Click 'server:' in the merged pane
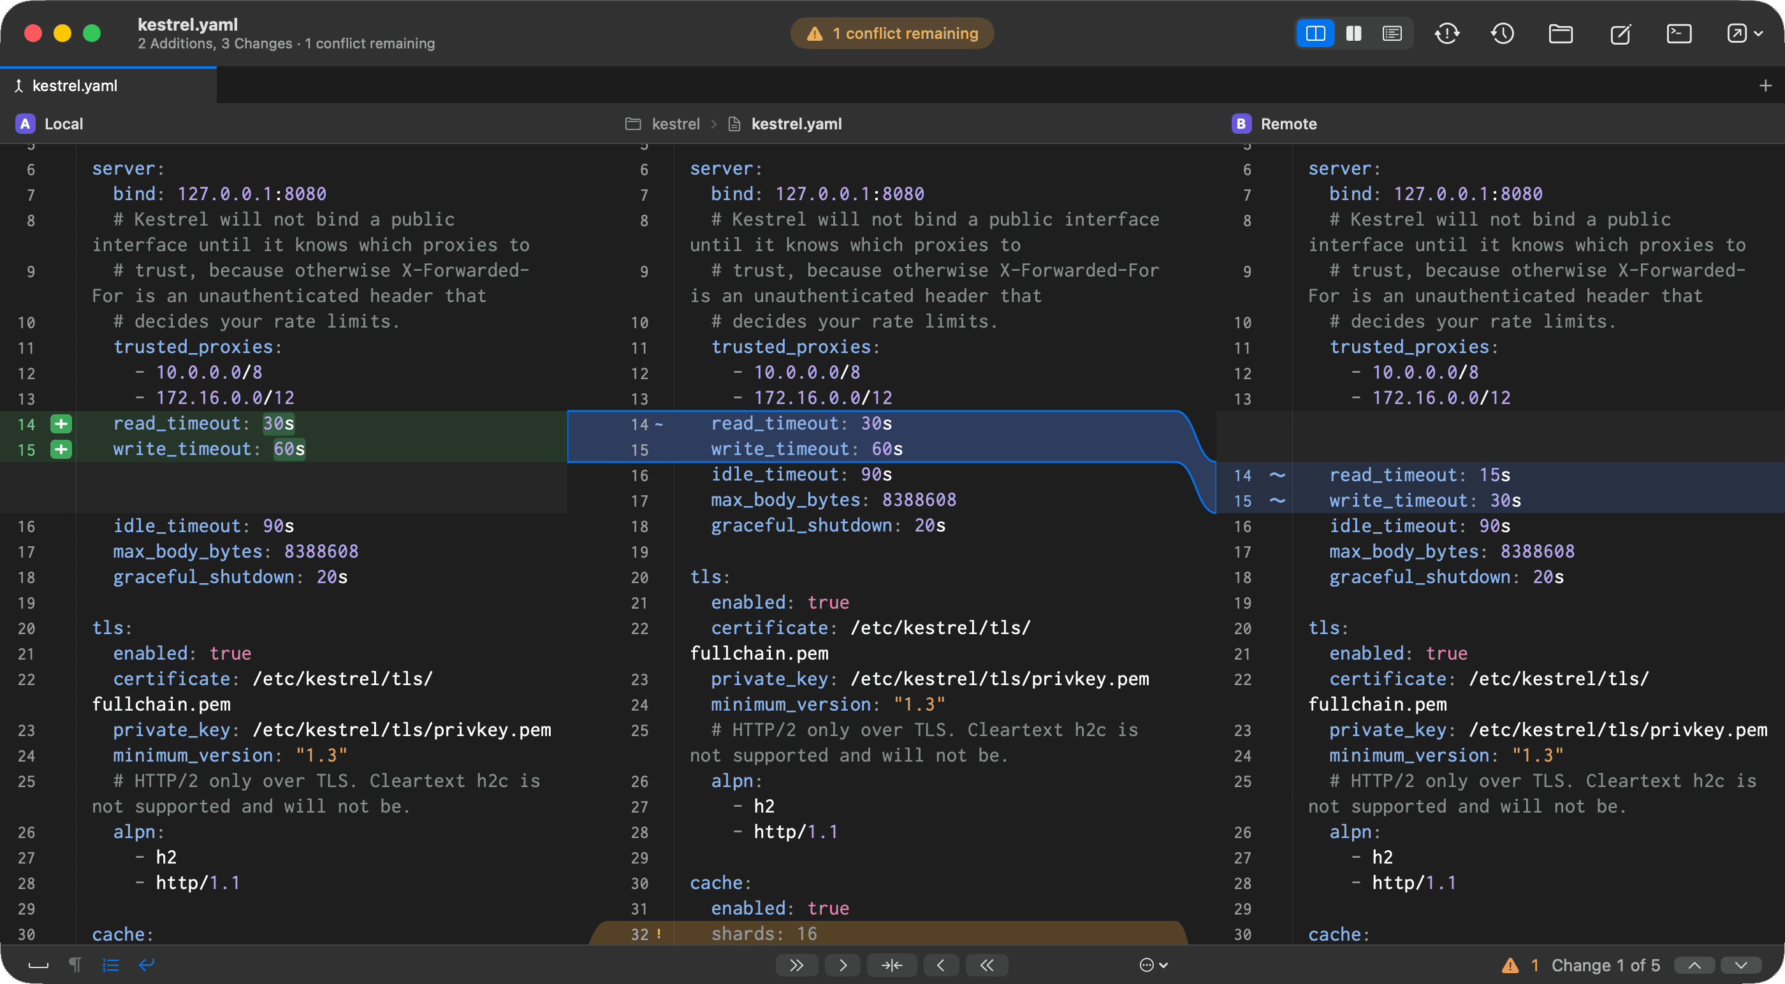This screenshot has height=984, width=1785. pyautogui.click(x=725, y=168)
